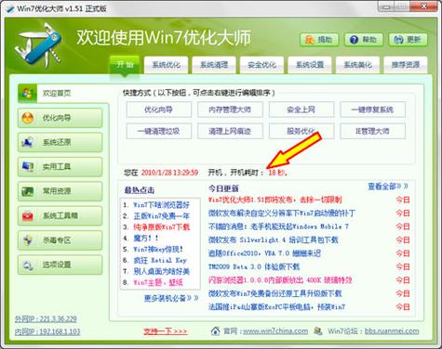442x349 pixels.
Task: Open news 微软发布 Silverlight 4 培训工具包下载
Action: [x=273, y=239]
